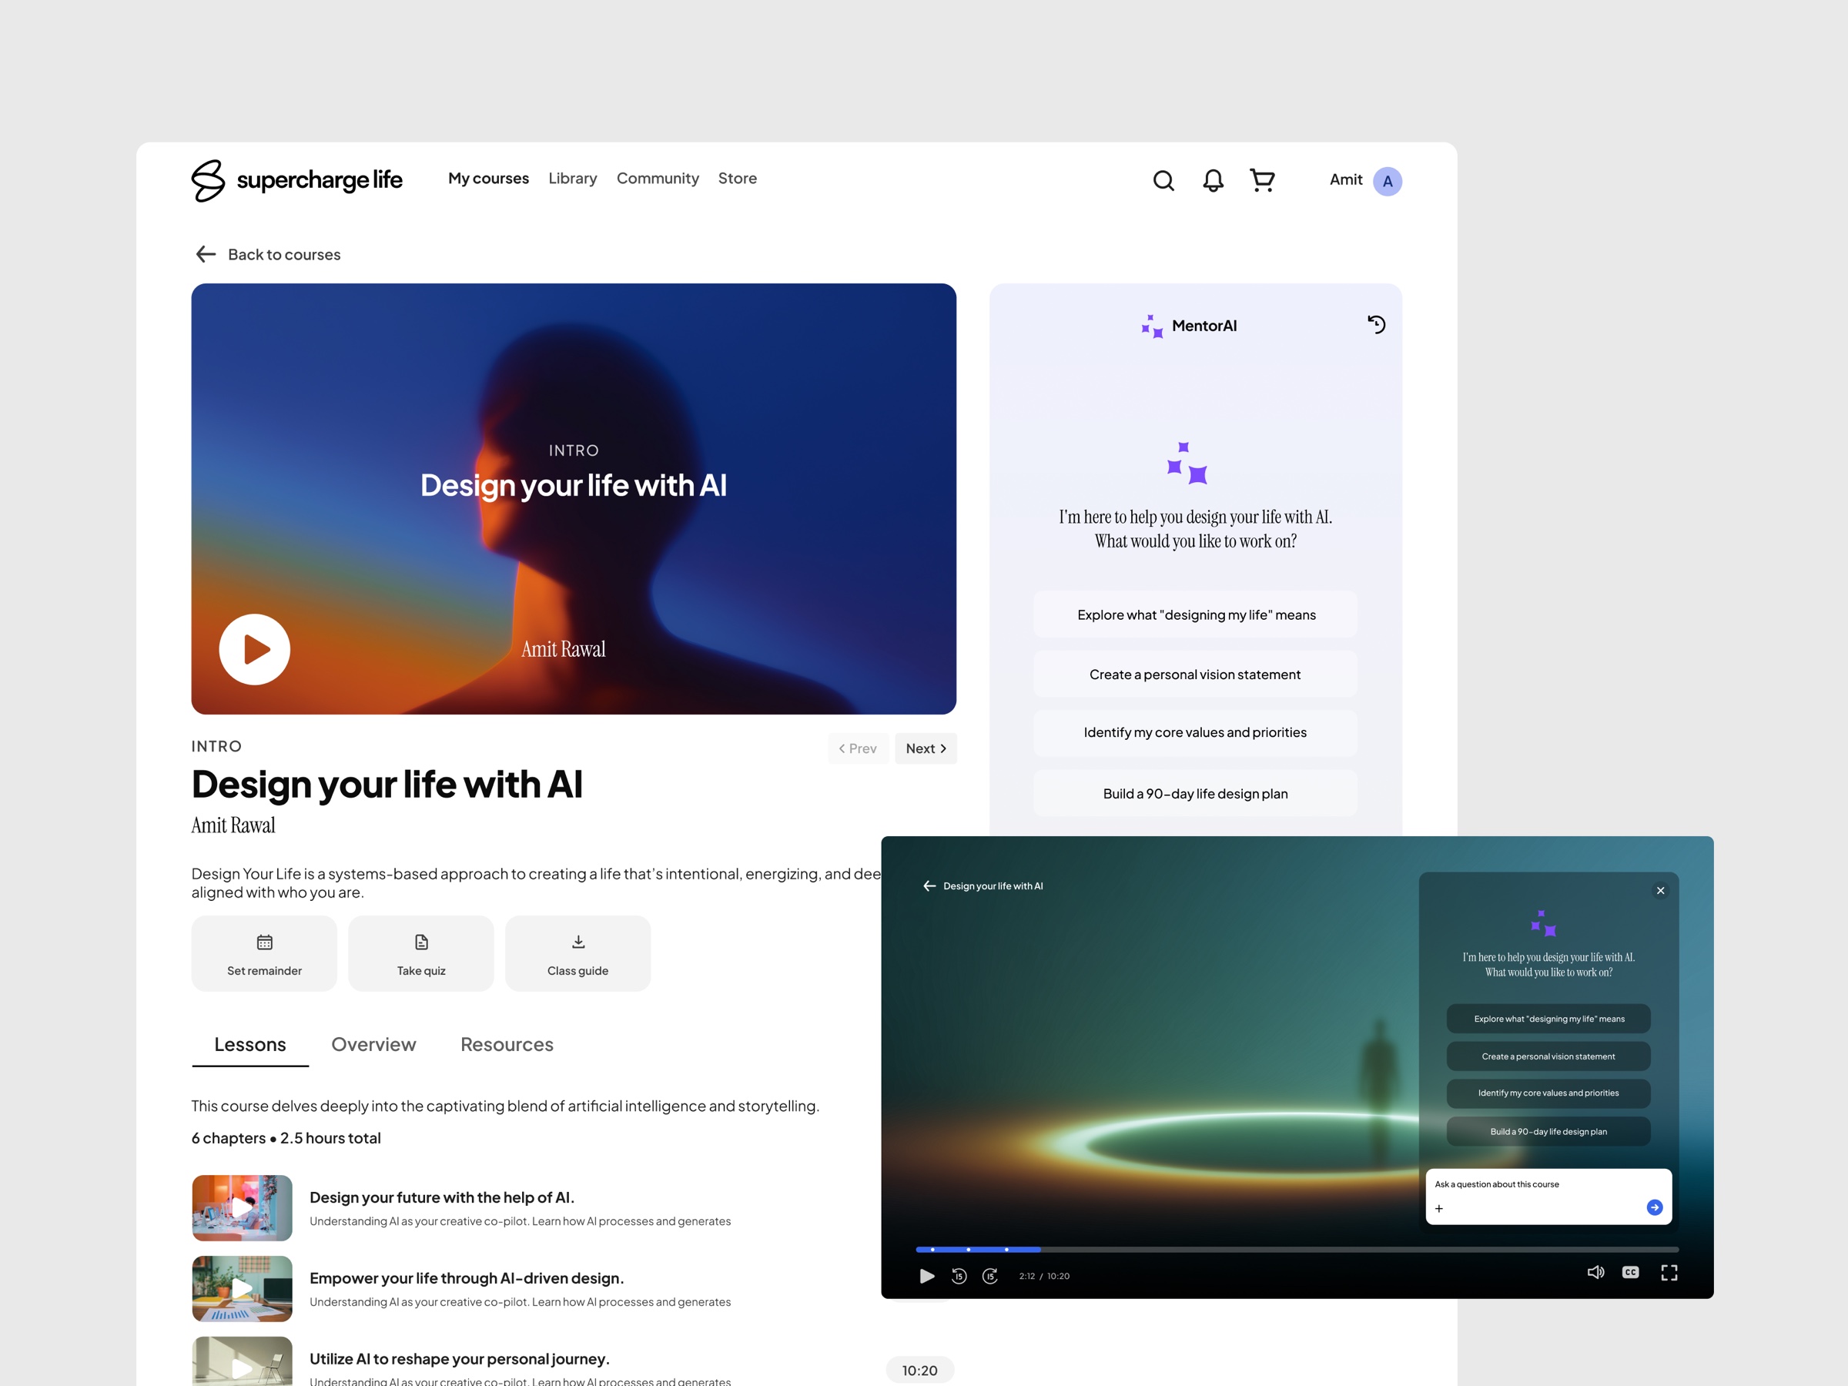Click the Take quiz document button
Image resolution: width=1848 pixels, height=1386 pixels.
[421, 953]
